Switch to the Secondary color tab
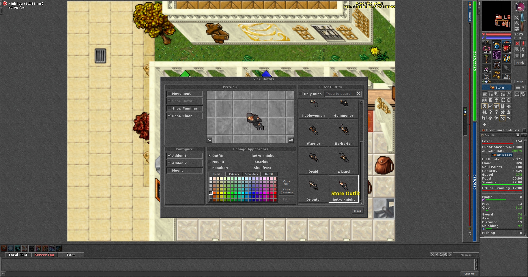This screenshot has width=528, height=277. point(251,174)
